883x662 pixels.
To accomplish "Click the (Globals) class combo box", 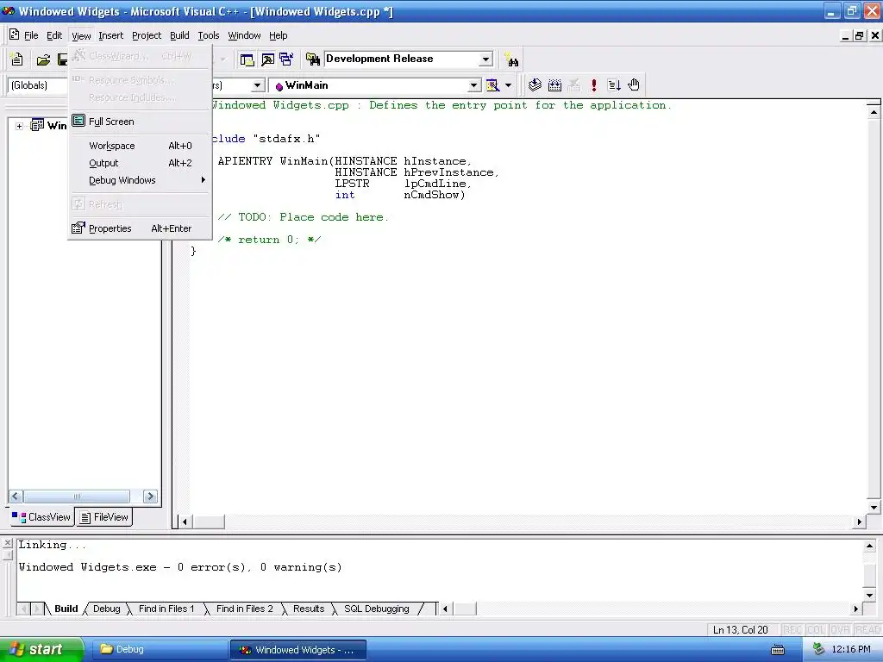I will click(37, 85).
